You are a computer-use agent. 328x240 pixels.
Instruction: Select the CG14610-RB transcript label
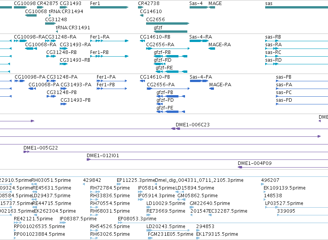pos(155,37)
